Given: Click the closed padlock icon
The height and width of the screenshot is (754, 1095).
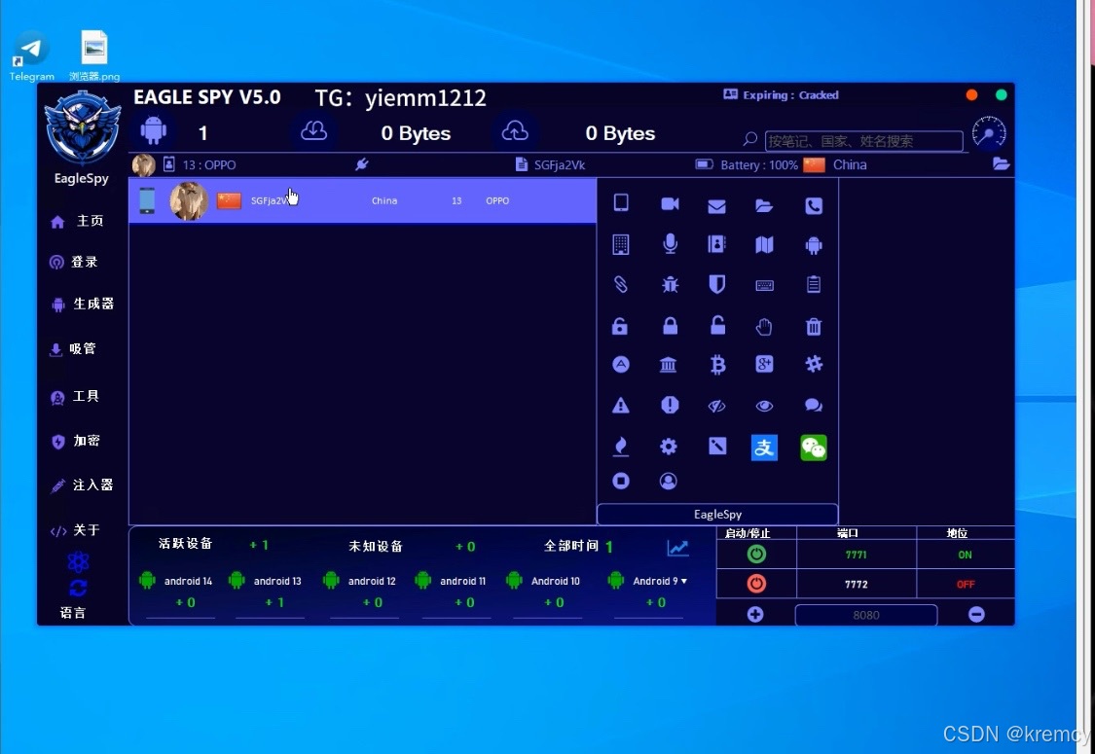Looking at the screenshot, I should click(670, 325).
